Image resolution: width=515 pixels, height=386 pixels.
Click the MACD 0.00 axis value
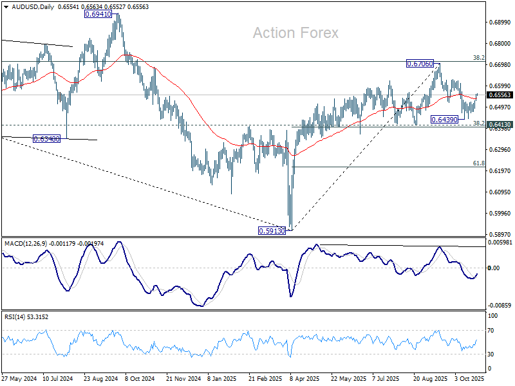click(494, 268)
